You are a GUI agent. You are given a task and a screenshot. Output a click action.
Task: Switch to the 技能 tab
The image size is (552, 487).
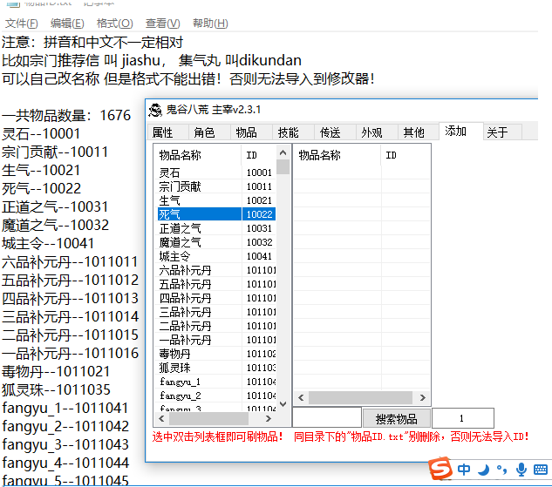coord(293,132)
